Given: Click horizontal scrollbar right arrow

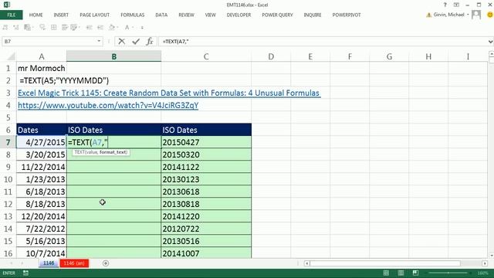Looking at the screenshot, I should click(x=485, y=263).
